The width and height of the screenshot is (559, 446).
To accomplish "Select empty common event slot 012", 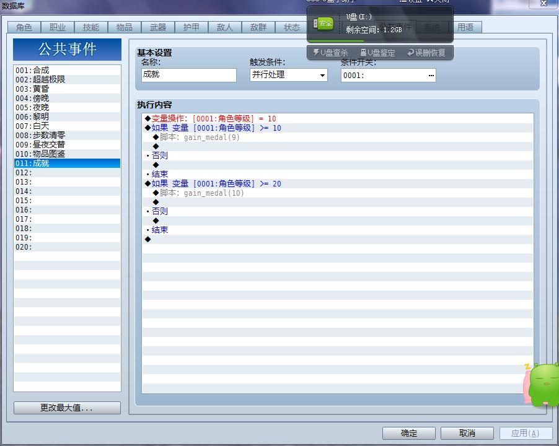I will coord(67,172).
